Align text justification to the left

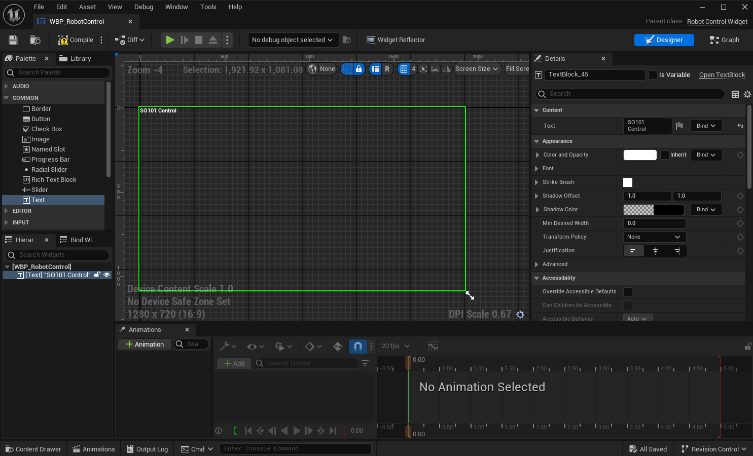pos(633,251)
